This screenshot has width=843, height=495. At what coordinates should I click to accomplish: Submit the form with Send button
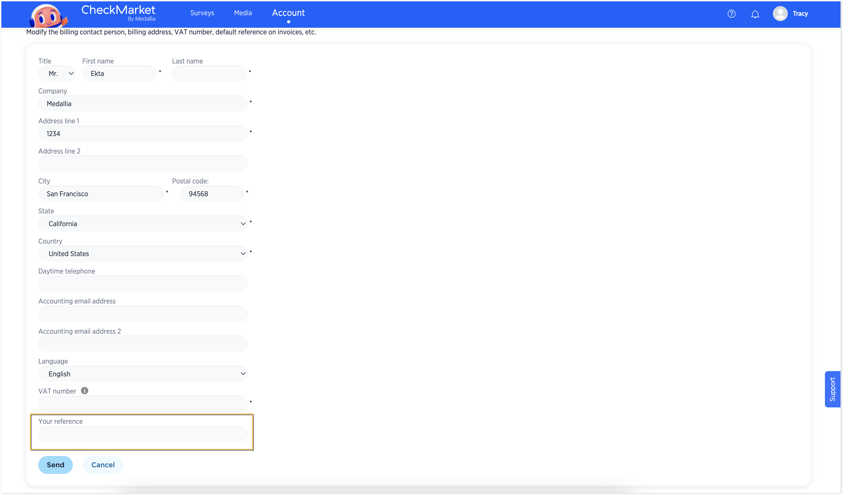coord(55,465)
